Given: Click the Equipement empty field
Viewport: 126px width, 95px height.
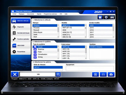Looking at the screenshot, I should (x=90, y=68).
